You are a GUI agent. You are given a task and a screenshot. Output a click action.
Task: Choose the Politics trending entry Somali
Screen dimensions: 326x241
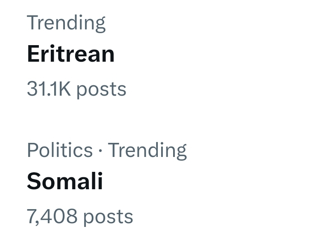(65, 182)
